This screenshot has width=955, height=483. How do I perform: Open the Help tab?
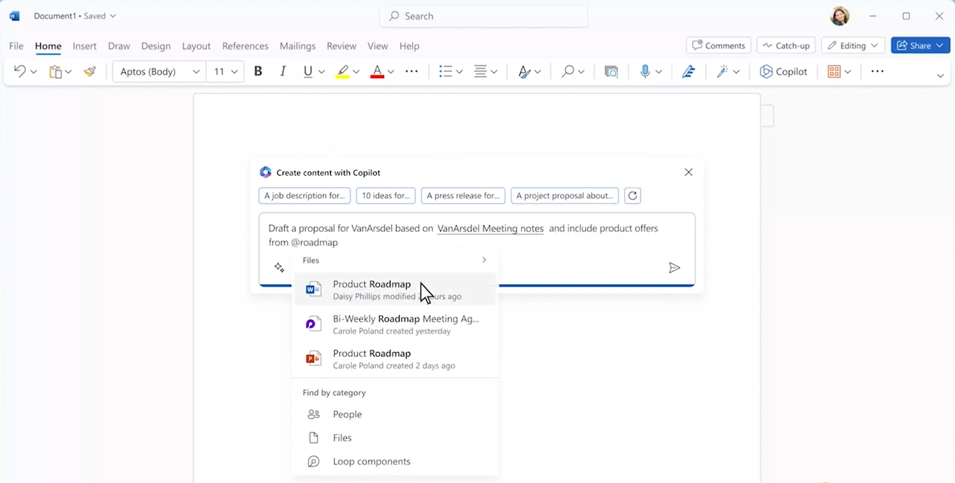coord(409,46)
